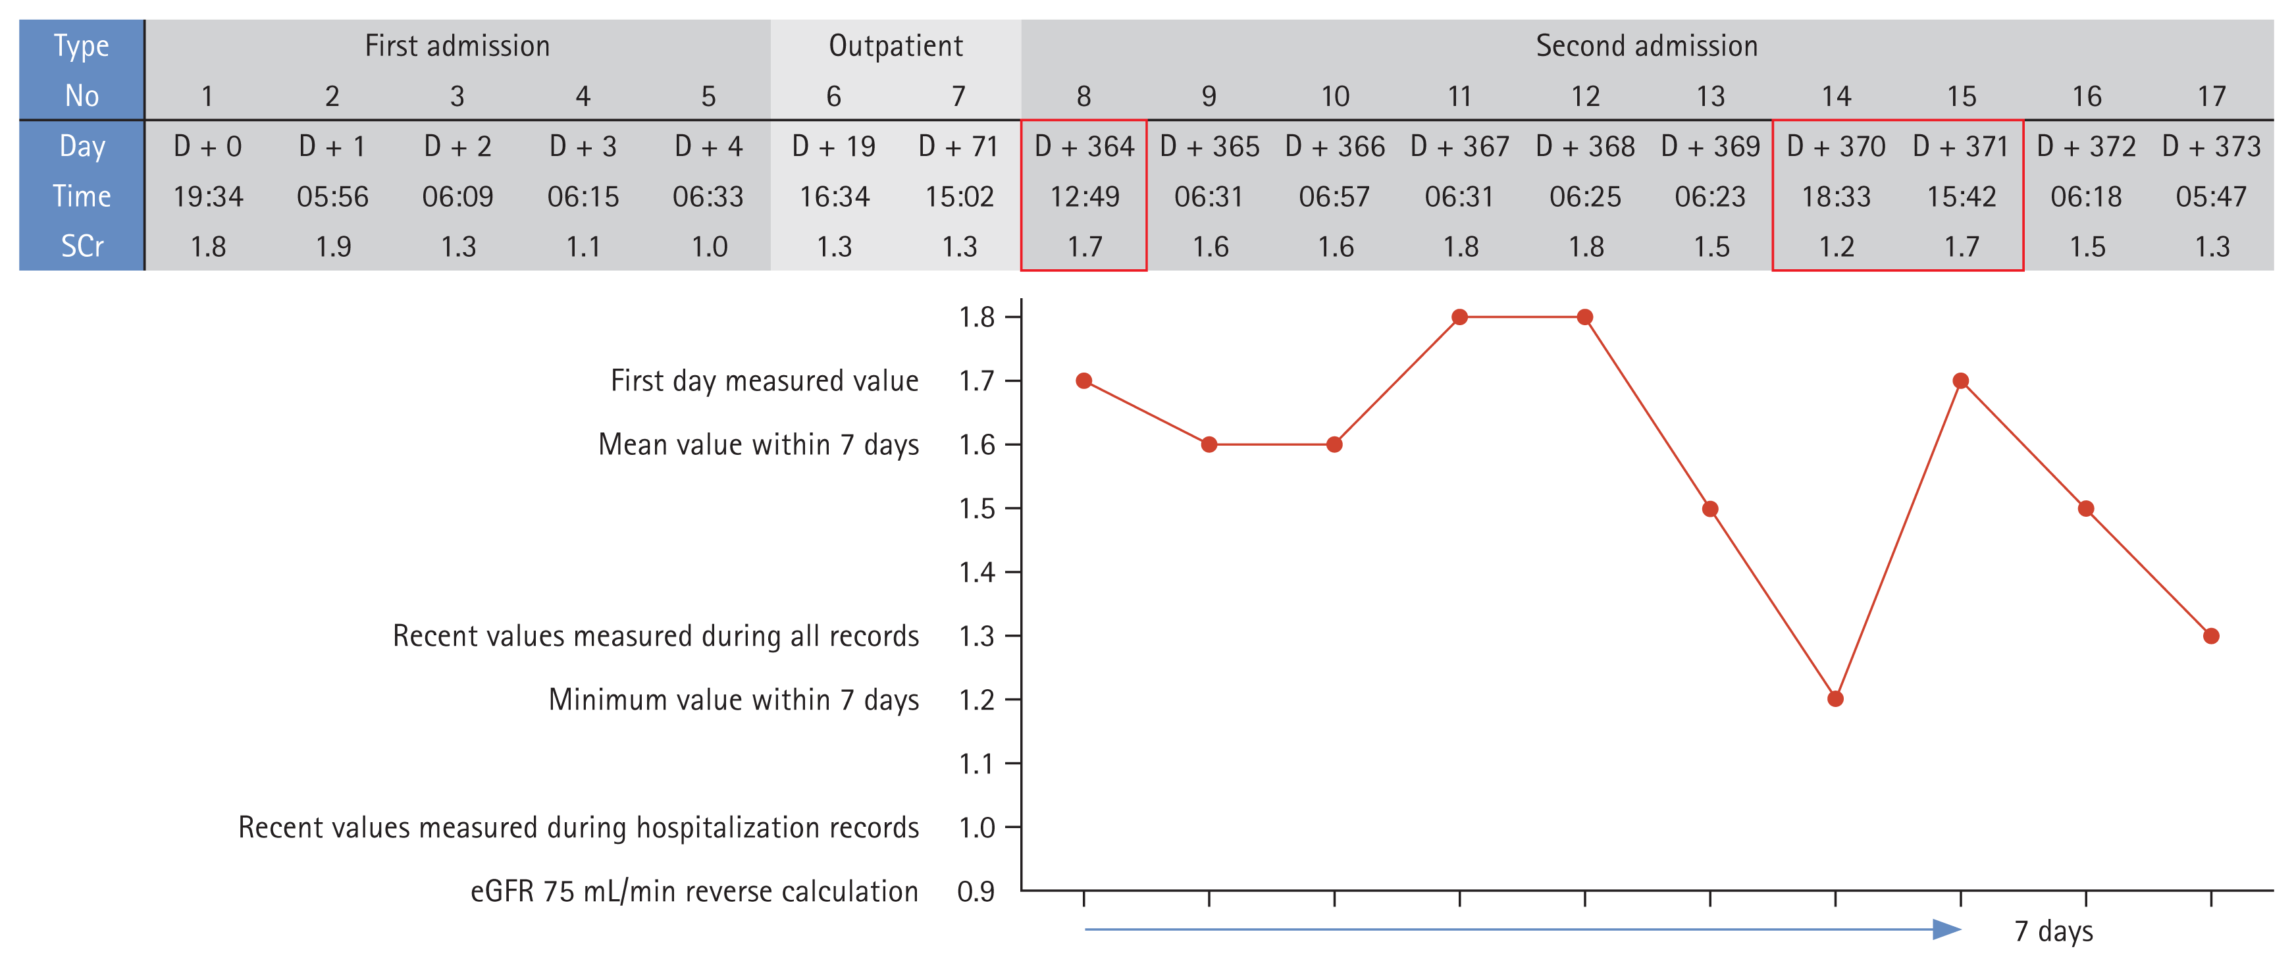Screen dimensions: 2294x967
Task: Click the "D + 19" day cell
Action: point(833,146)
